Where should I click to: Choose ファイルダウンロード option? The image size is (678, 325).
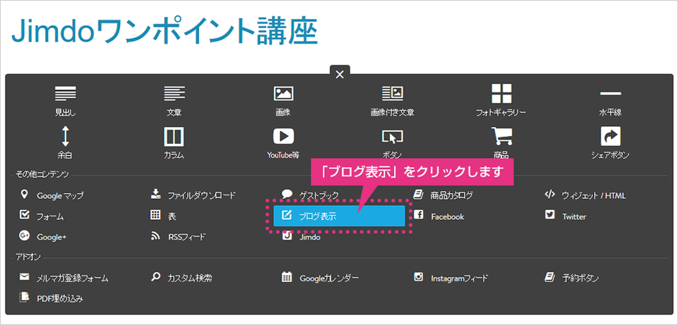(193, 195)
